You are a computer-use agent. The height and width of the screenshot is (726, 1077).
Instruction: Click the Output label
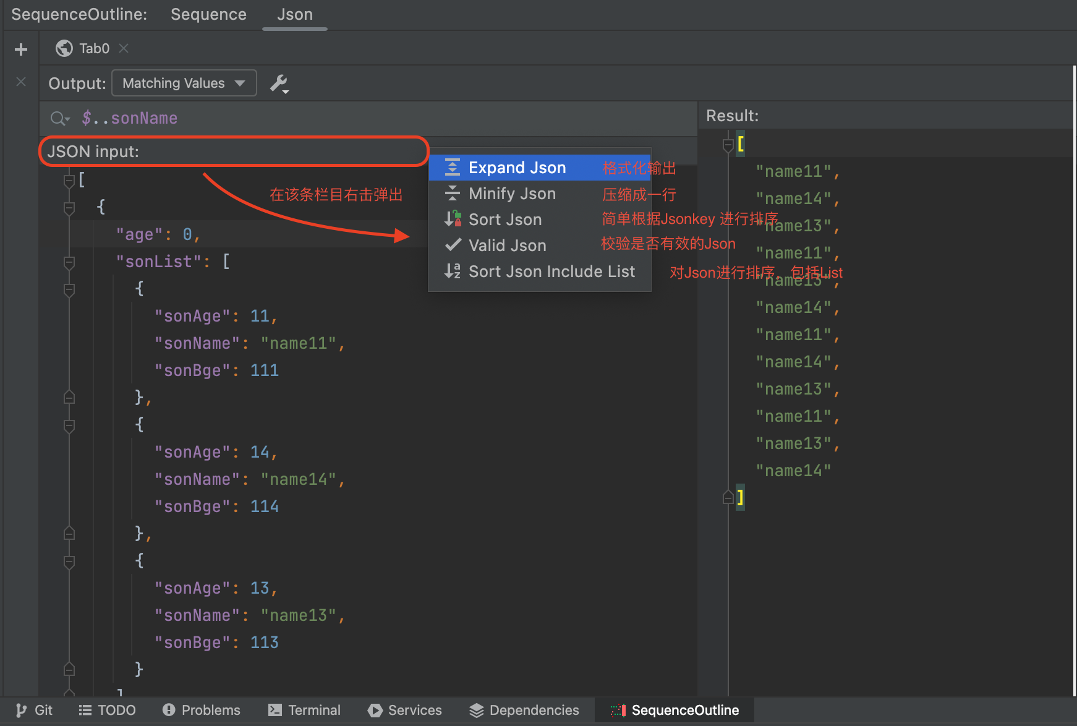77,83
